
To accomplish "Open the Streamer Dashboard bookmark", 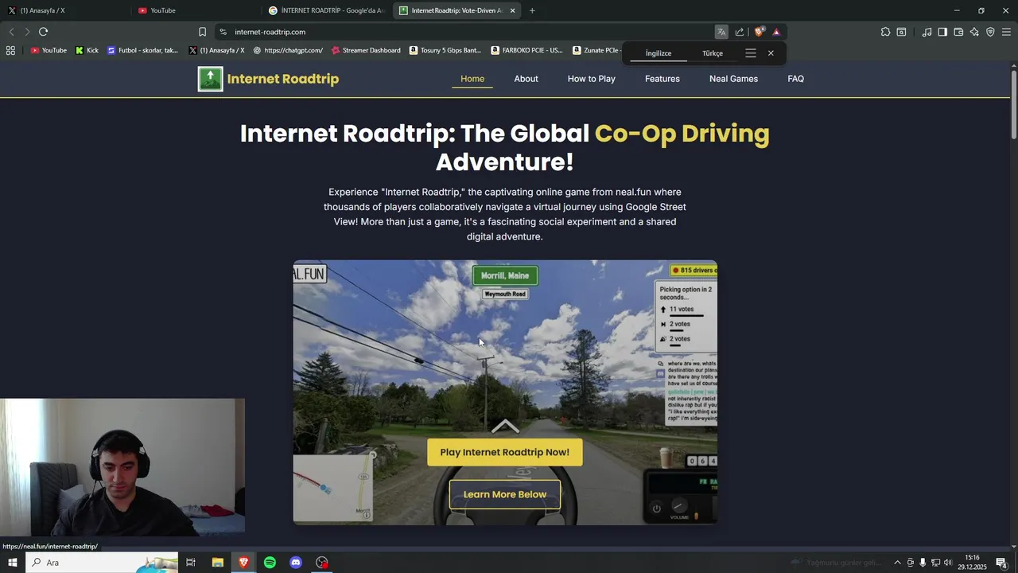I will [x=366, y=50].
